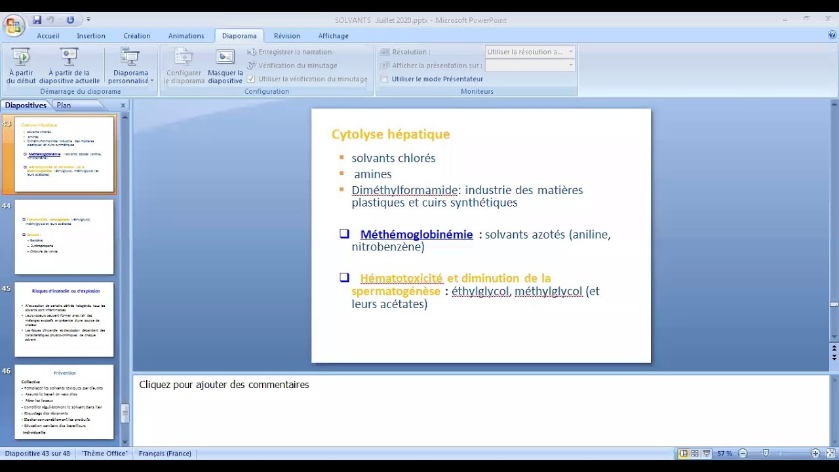This screenshot has width=839, height=472.
Task: Undo the last action
Action: click(x=51, y=20)
